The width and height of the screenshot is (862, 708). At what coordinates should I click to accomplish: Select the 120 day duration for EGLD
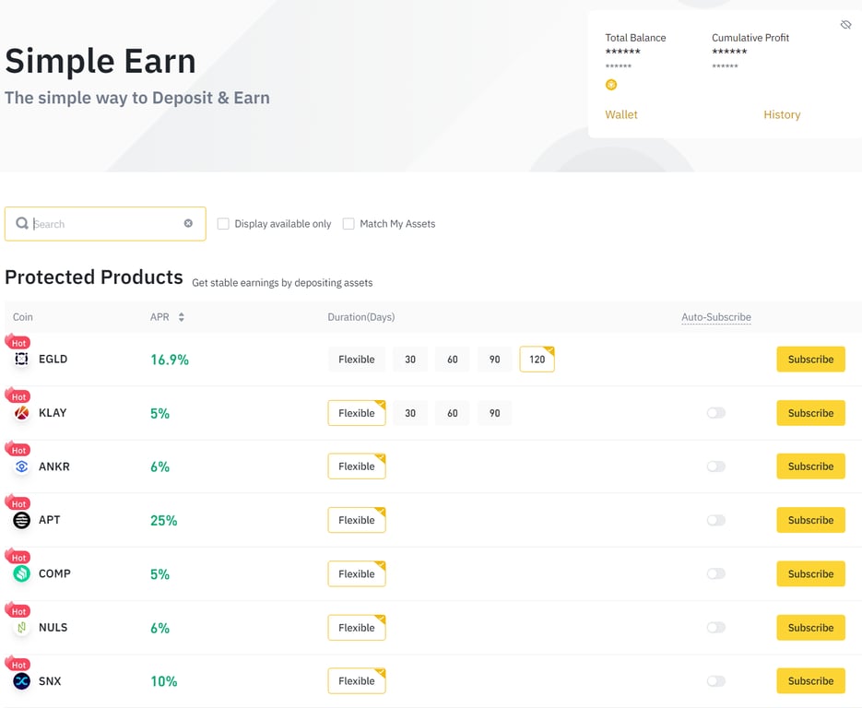click(x=537, y=360)
